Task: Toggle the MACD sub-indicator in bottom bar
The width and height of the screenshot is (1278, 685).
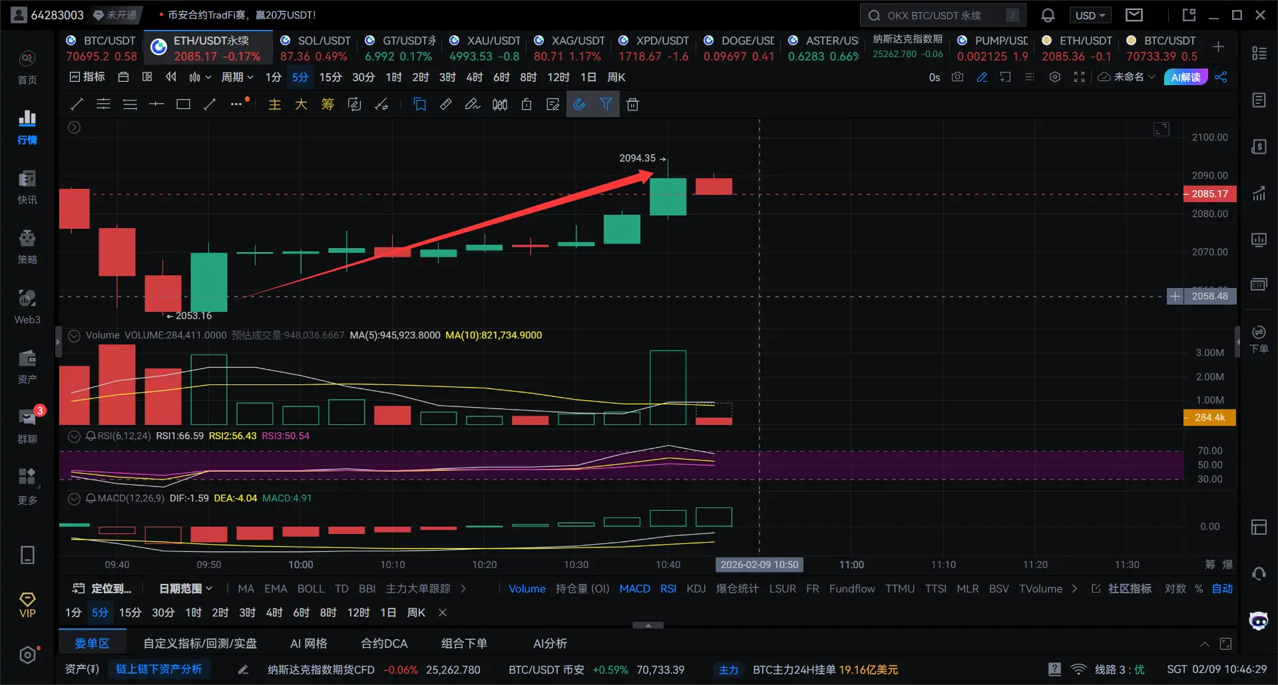Action: (x=635, y=589)
